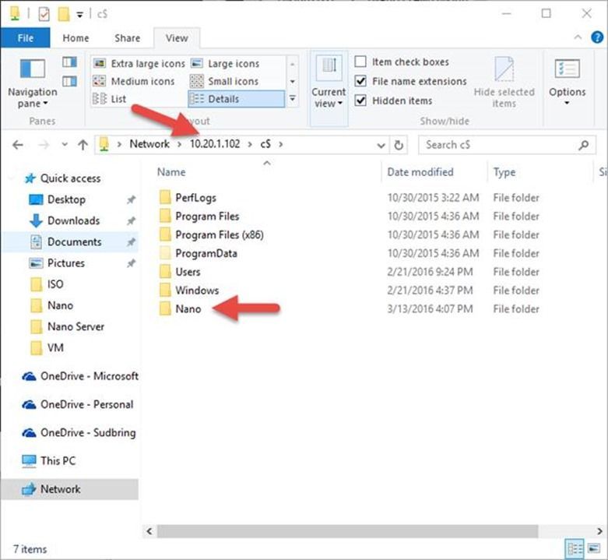608x560 pixels.
Task: Select Large icons layout
Action: (225, 63)
